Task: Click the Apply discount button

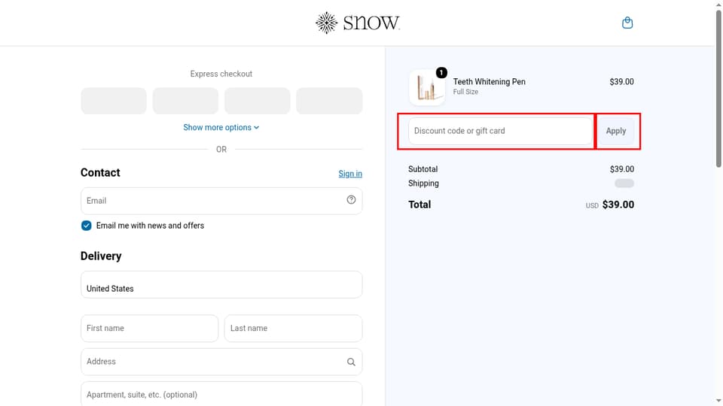Action: click(616, 131)
